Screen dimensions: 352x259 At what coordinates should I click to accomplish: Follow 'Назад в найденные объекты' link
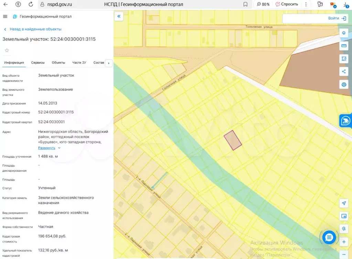pyautogui.click(x=35, y=29)
